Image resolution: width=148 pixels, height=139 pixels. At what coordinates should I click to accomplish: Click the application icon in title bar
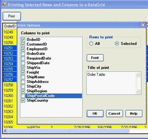(4, 4)
